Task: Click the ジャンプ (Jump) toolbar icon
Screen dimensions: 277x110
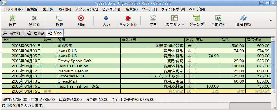Action: click(x=197, y=18)
